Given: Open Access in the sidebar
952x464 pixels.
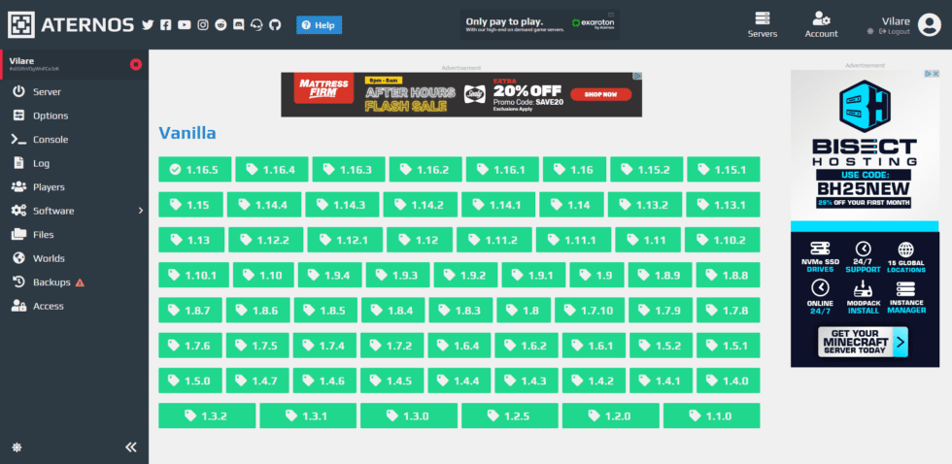Looking at the screenshot, I should (74, 307).
